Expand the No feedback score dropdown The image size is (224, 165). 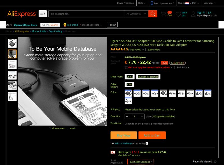90,25
